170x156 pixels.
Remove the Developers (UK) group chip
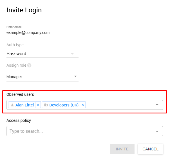(x=83, y=105)
